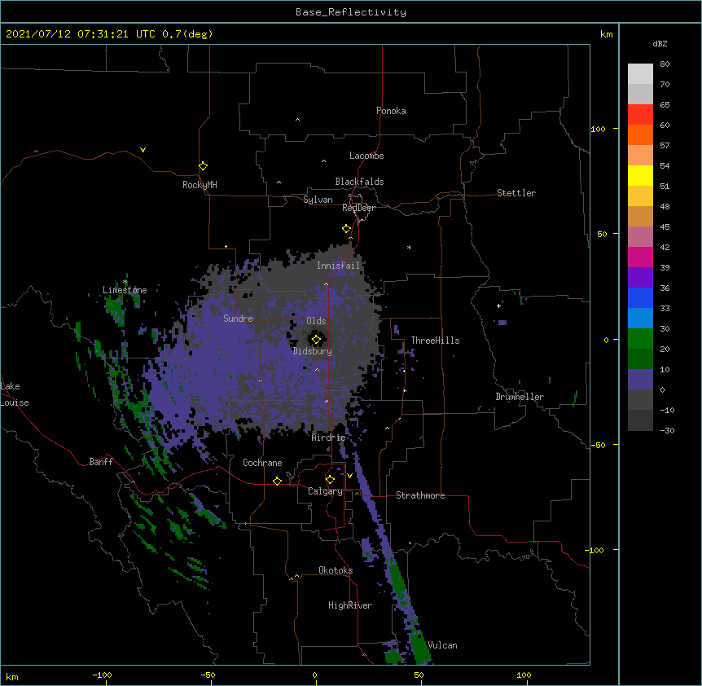Click the yellow 54 dBZ legend swatch
Viewport: 702px width, 686px height.
click(640, 175)
